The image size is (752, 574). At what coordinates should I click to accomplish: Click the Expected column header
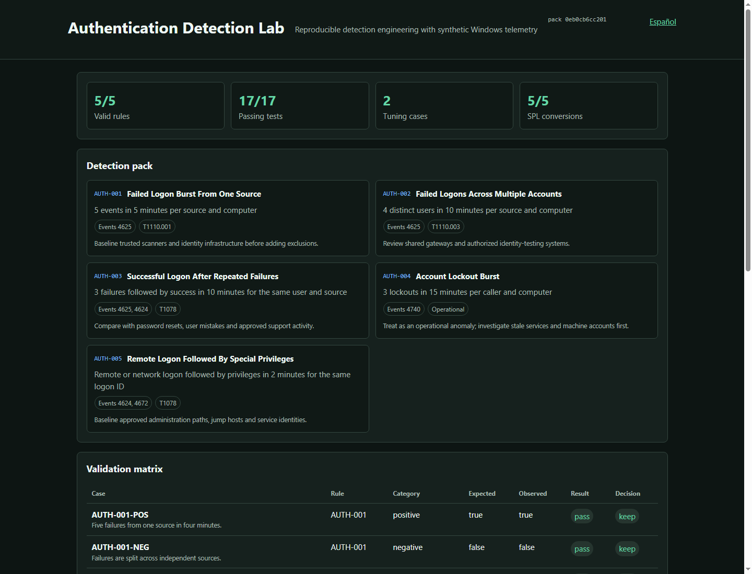[482, 494]
